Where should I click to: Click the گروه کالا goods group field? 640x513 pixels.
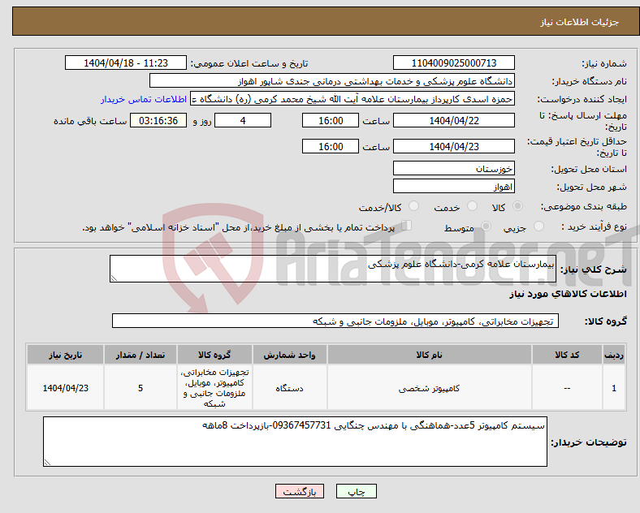[335, 321]
